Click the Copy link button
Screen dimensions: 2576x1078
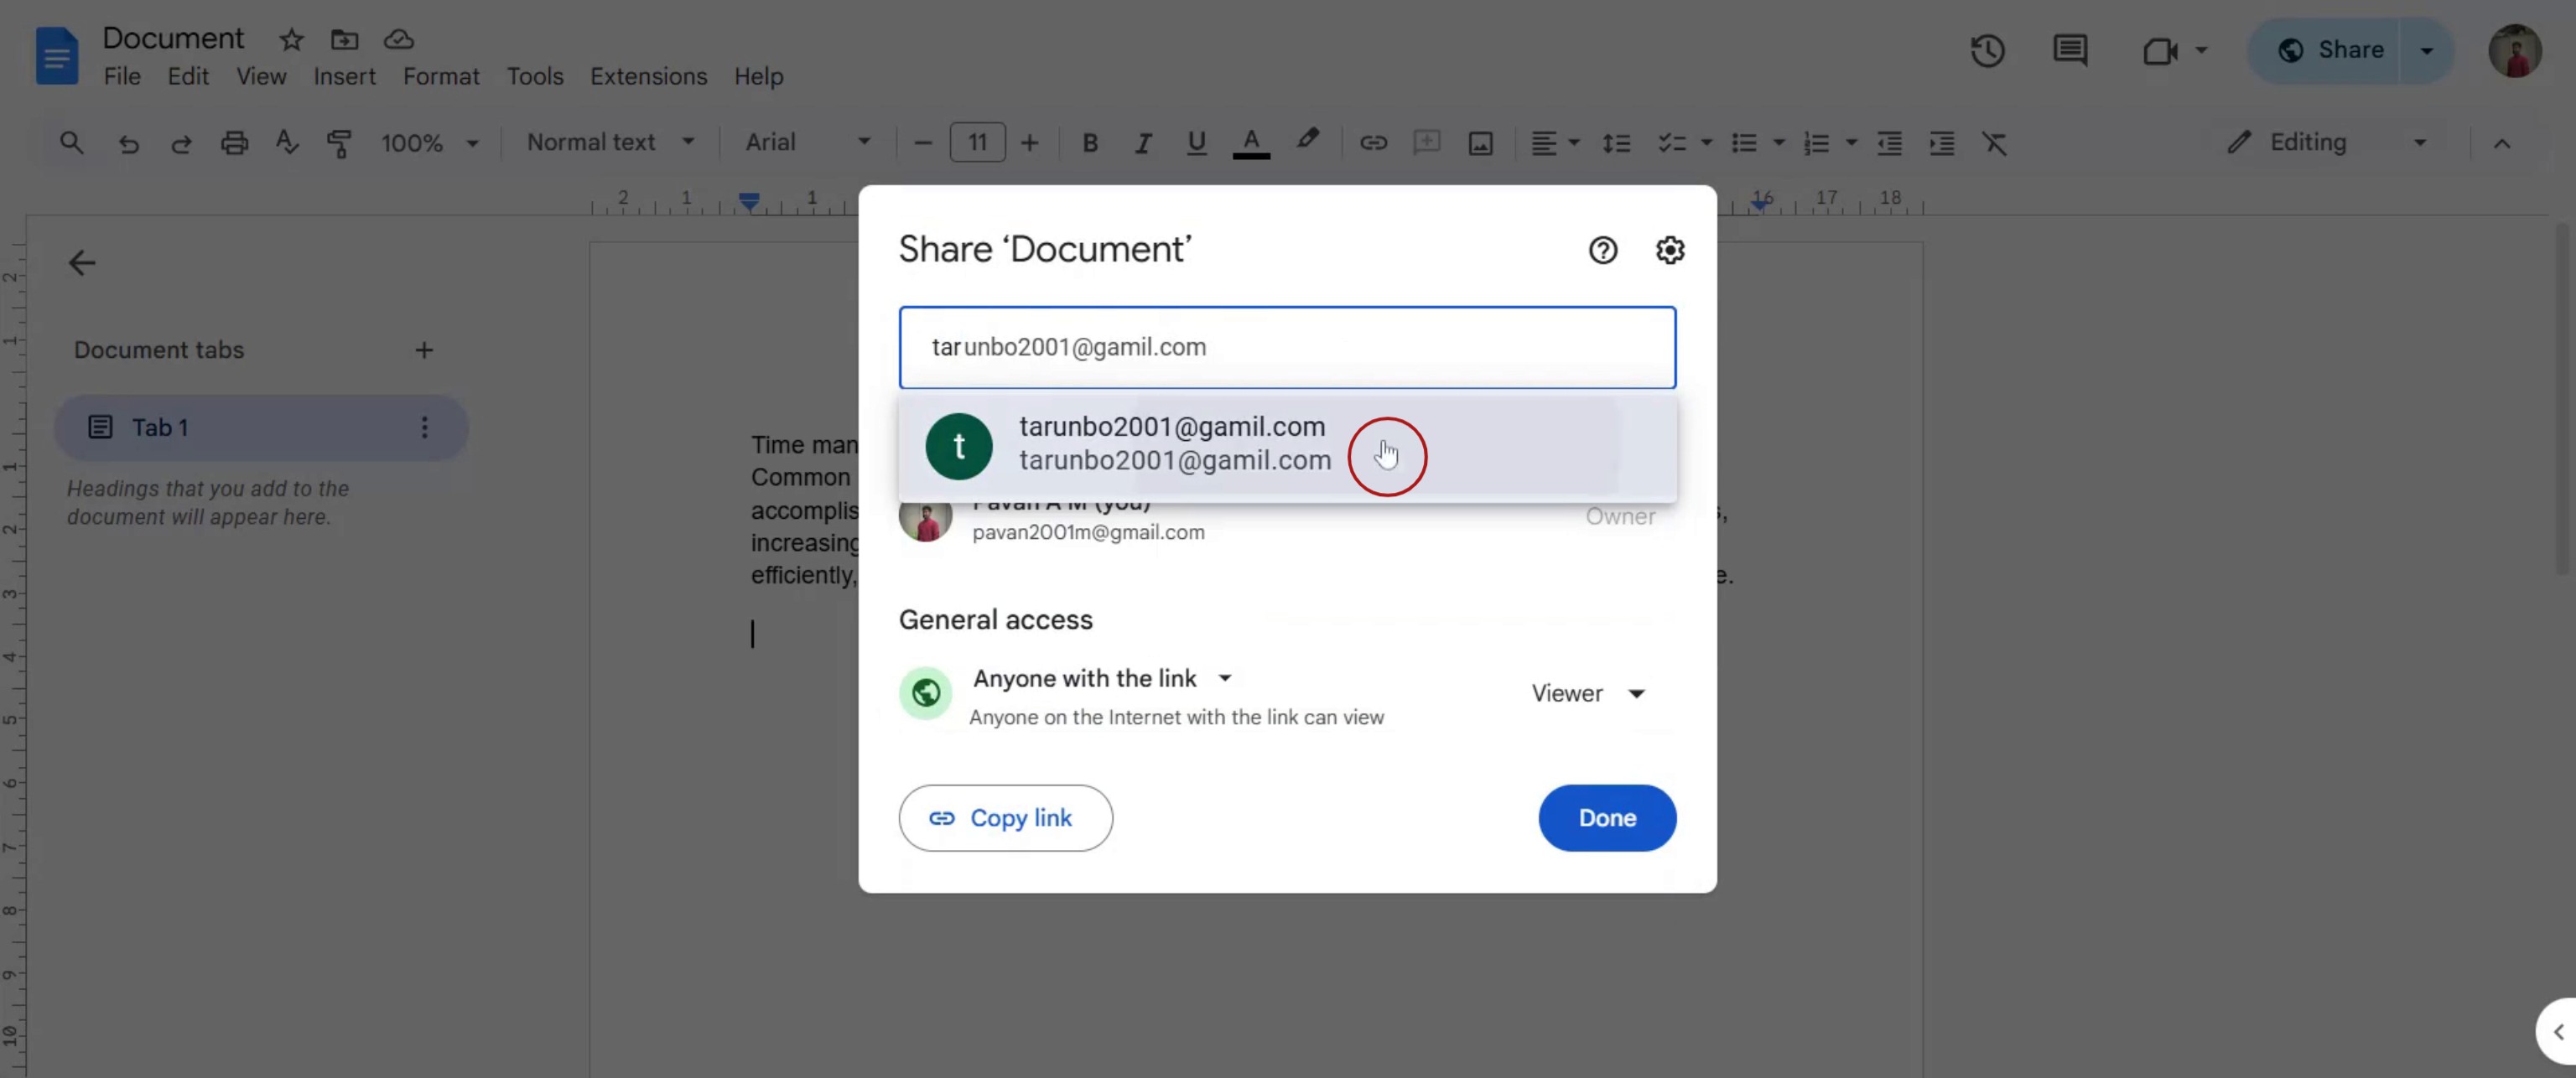pyautogui.click(x=1004, y=818)
